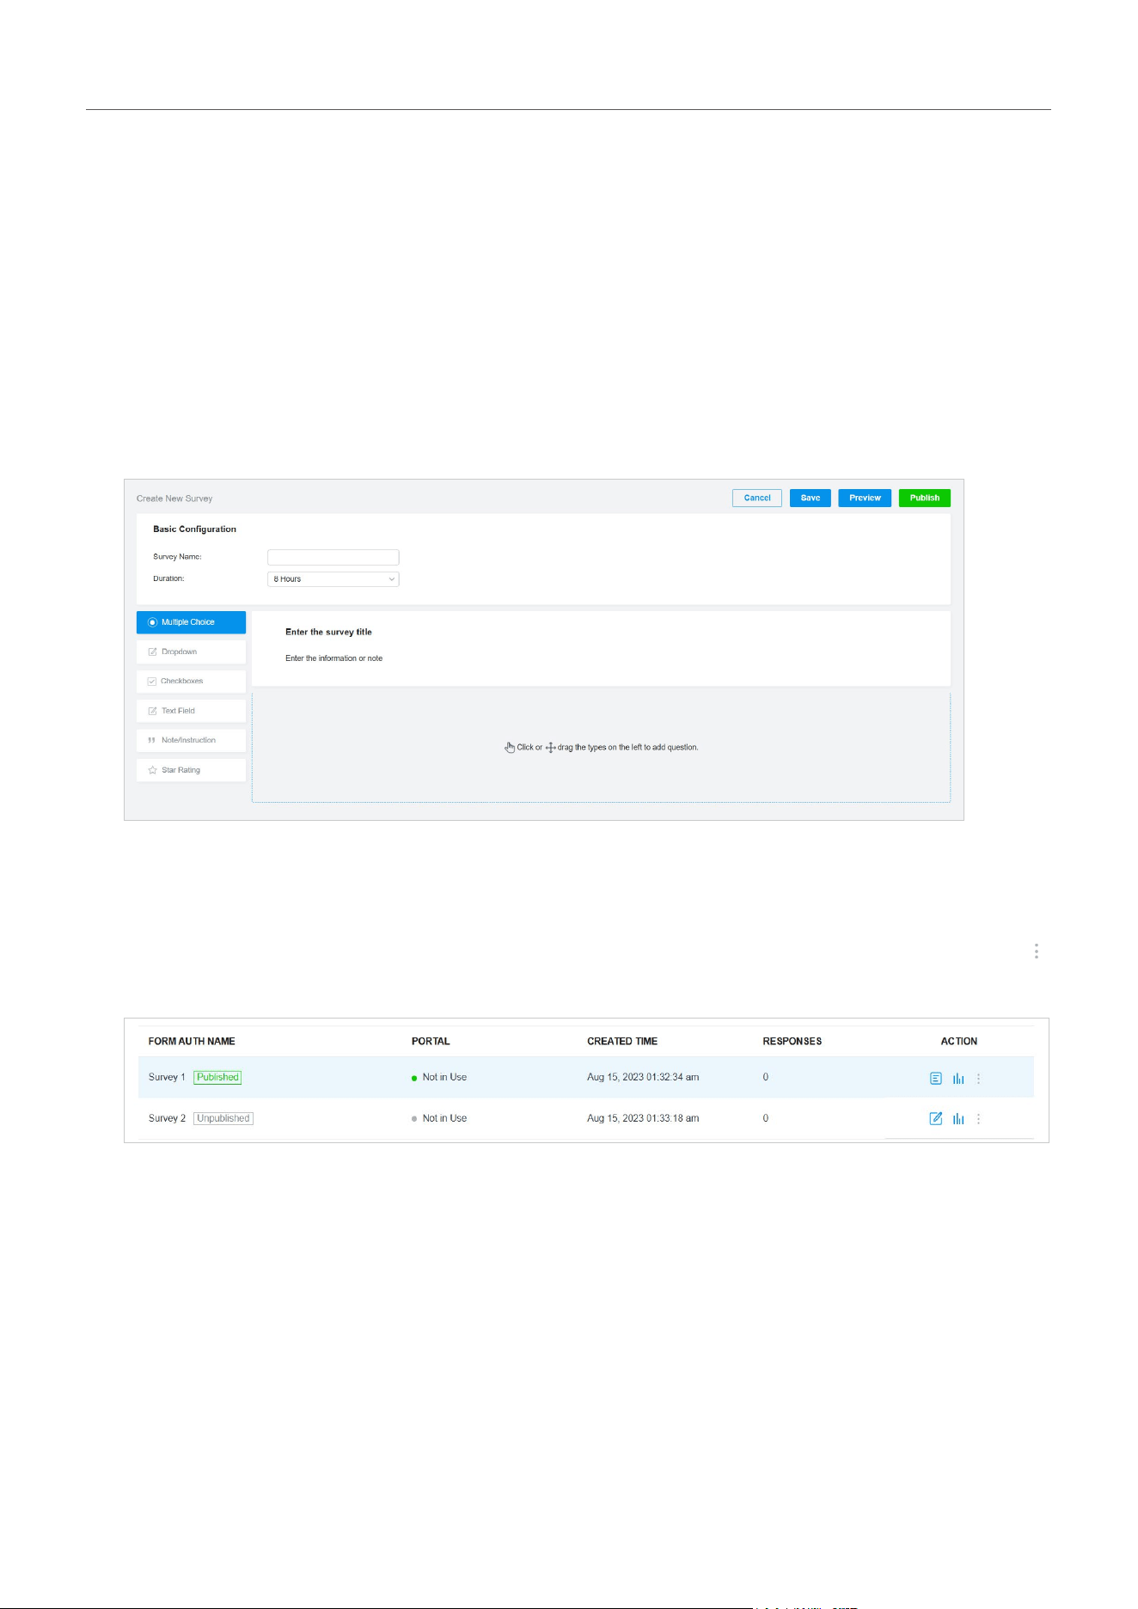
Task: Click the Preview button
Action: pos(865,498)
